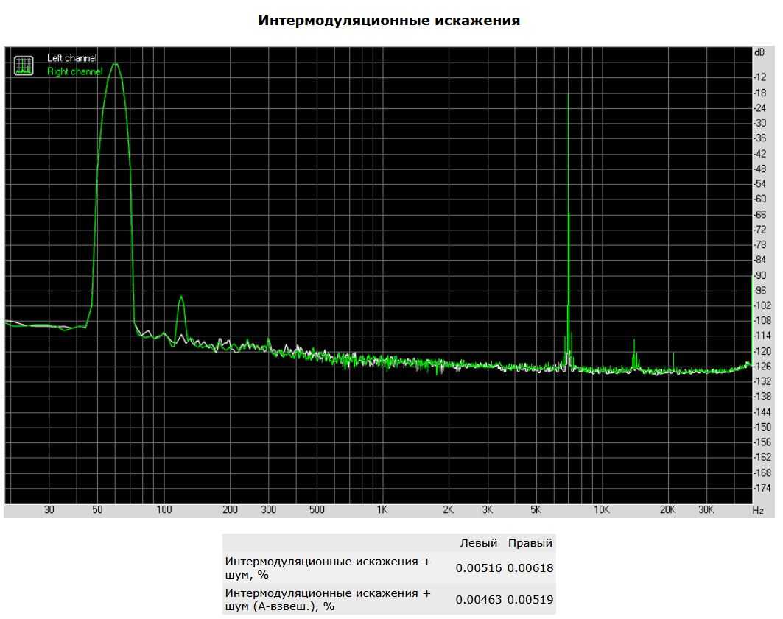Select the Левый column header
This screenshot has height=619, width=783.
click(479, 544)
